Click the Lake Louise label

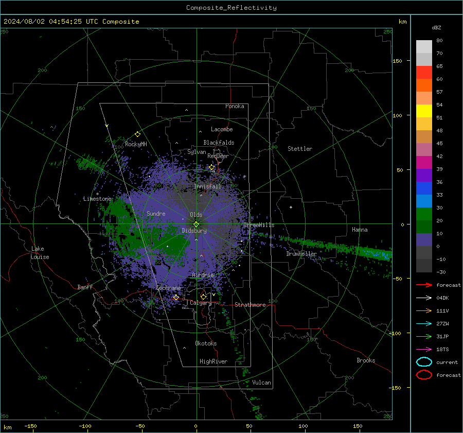(x=40, y=253)
